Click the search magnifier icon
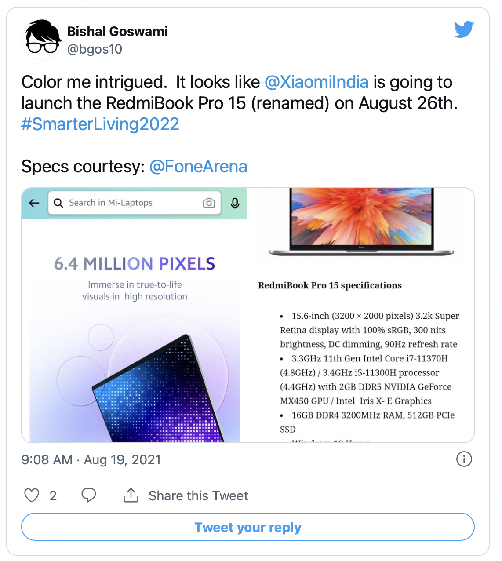Image resolution: width=502 pixels, height=561 pixels. (x=58, y=203)
